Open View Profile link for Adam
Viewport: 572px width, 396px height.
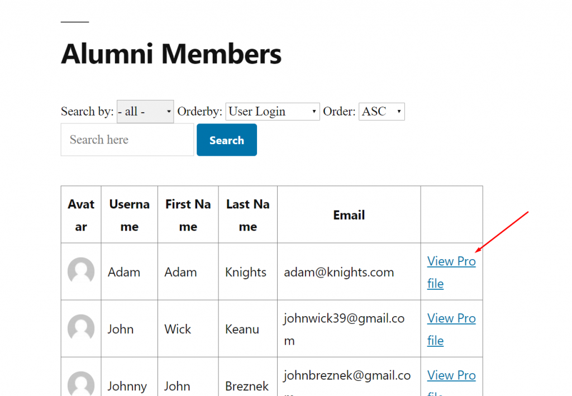pyautogui.click(x=451, y=272)
